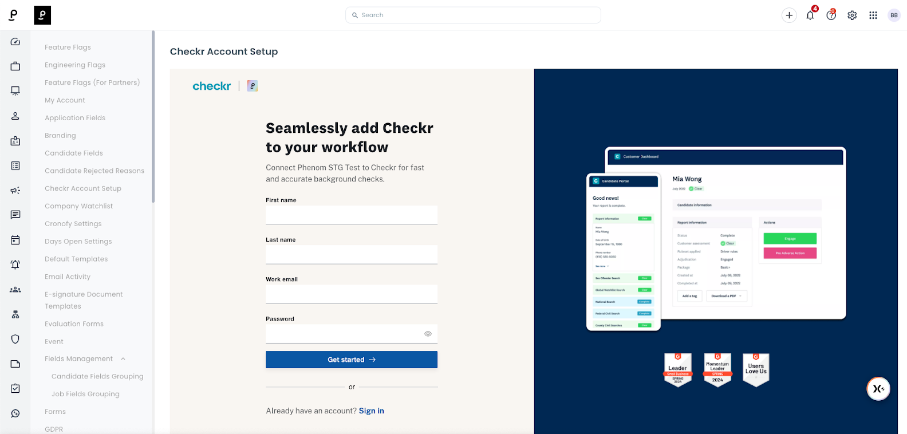Screen dimensions: 907x434
Task: Open the calendar sidebar icon
Action: coord(15,240)
